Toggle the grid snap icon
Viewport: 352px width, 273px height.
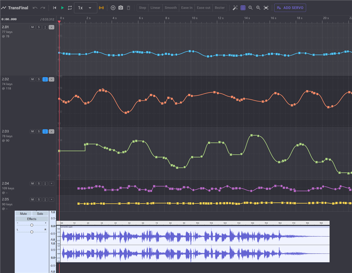tap(243, 8)
